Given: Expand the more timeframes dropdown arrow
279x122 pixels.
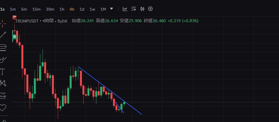Looking at the screenshot, I should point(112,9).
